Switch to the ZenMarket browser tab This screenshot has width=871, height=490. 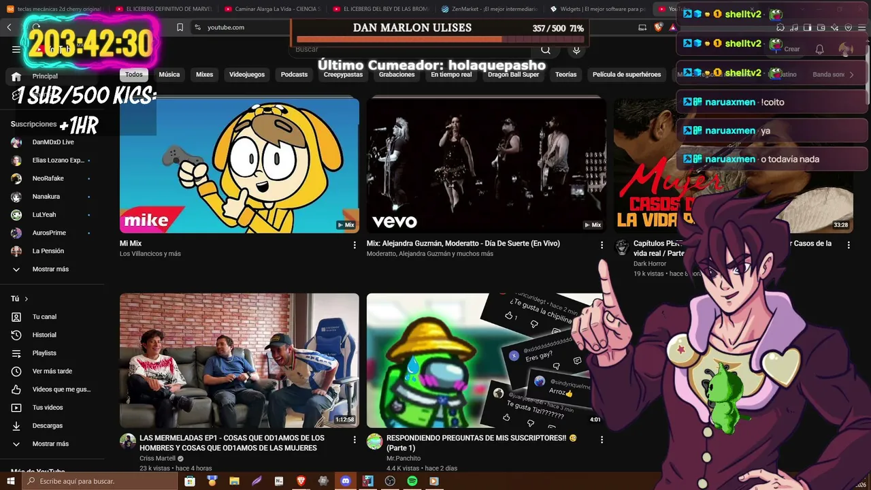[489, 9]
